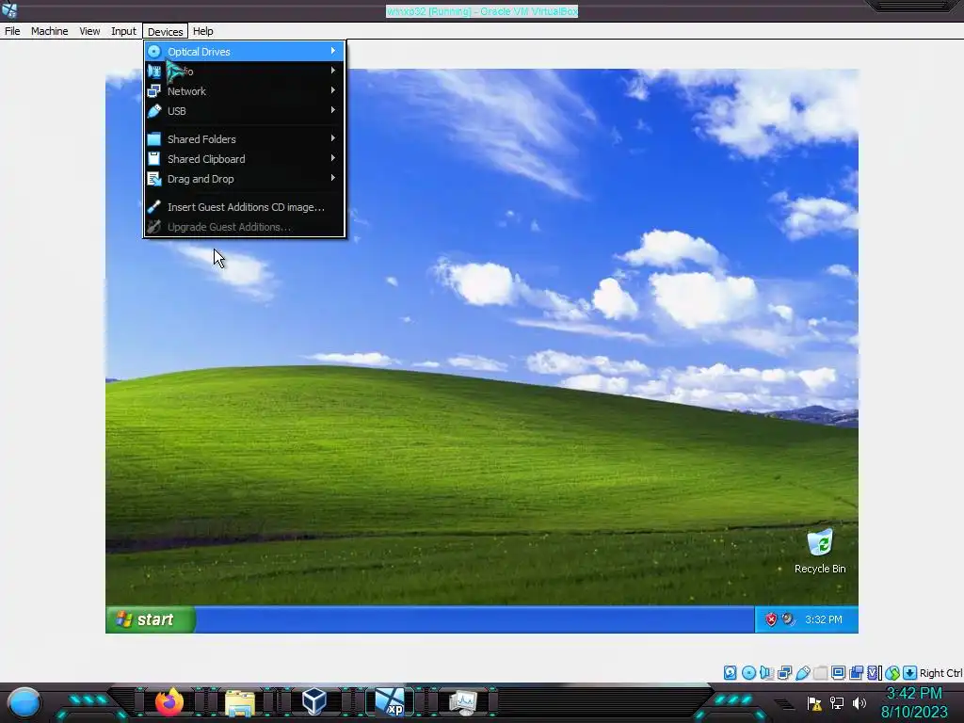Open the Network submenu
The width and height of the screenshot is (964, 723).
click(244, 91)
